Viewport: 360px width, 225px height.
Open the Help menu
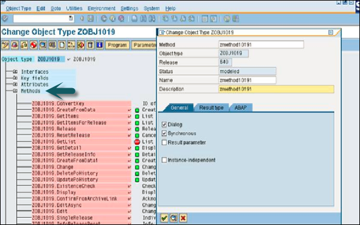coord(170,8)
